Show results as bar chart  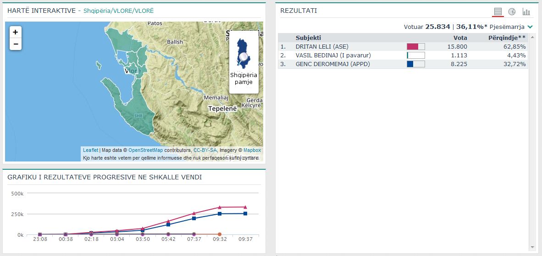point(526,11)
